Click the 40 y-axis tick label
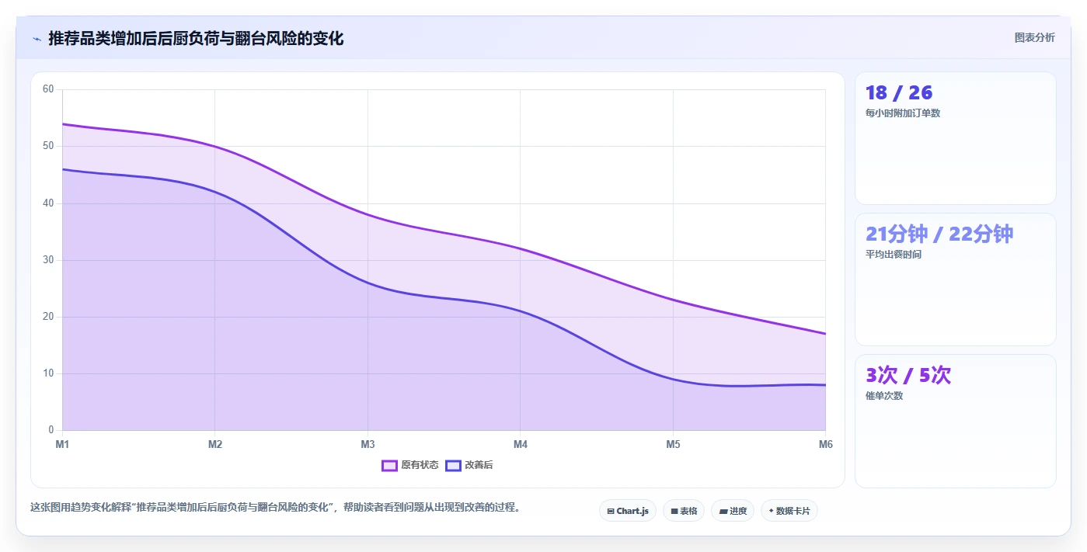Screen dimensions: 1087x552 click(48, 203)
